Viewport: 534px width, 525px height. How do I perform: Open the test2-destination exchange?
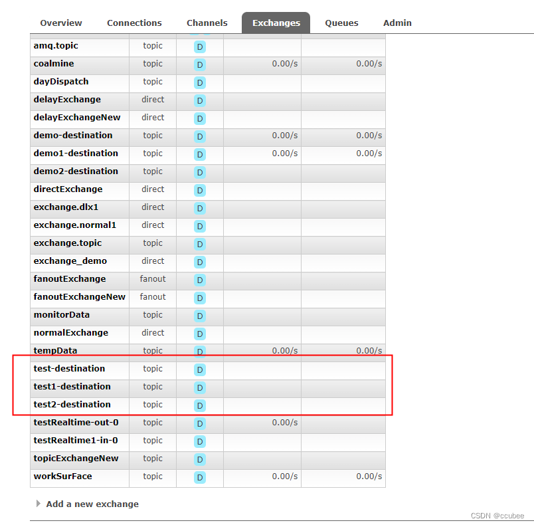[72, 405]
